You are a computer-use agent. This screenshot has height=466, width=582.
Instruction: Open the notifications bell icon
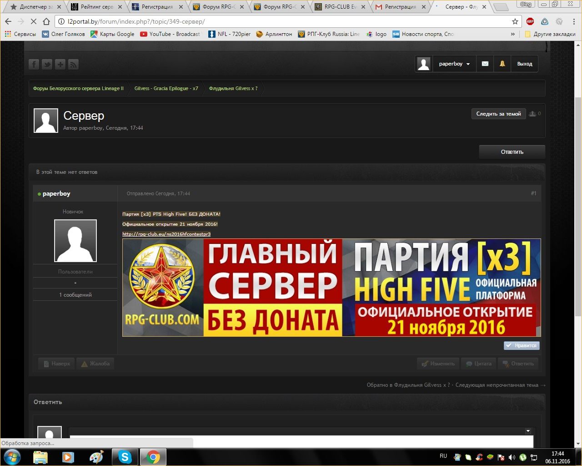(502, 64)
